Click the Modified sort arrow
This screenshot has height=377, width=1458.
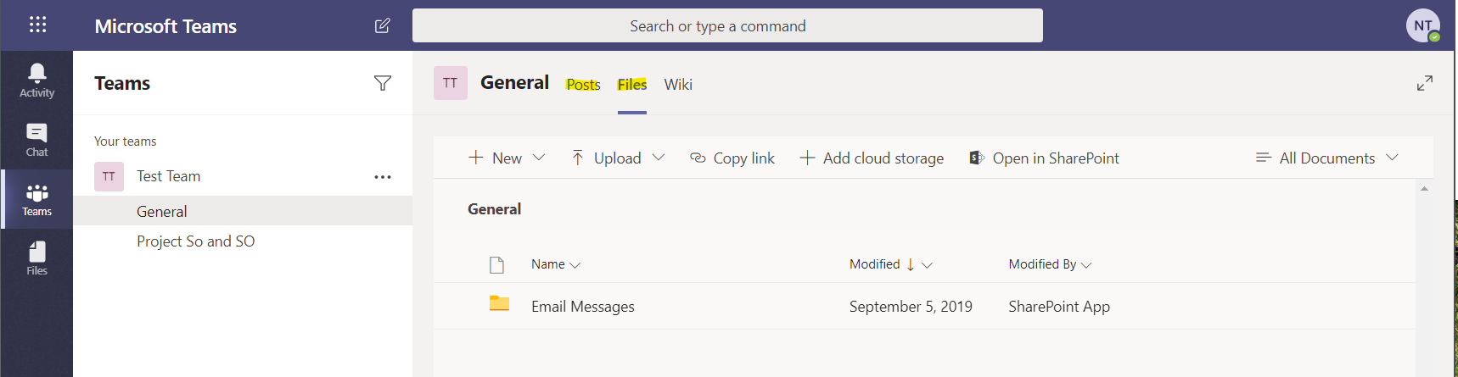point(911,264)
